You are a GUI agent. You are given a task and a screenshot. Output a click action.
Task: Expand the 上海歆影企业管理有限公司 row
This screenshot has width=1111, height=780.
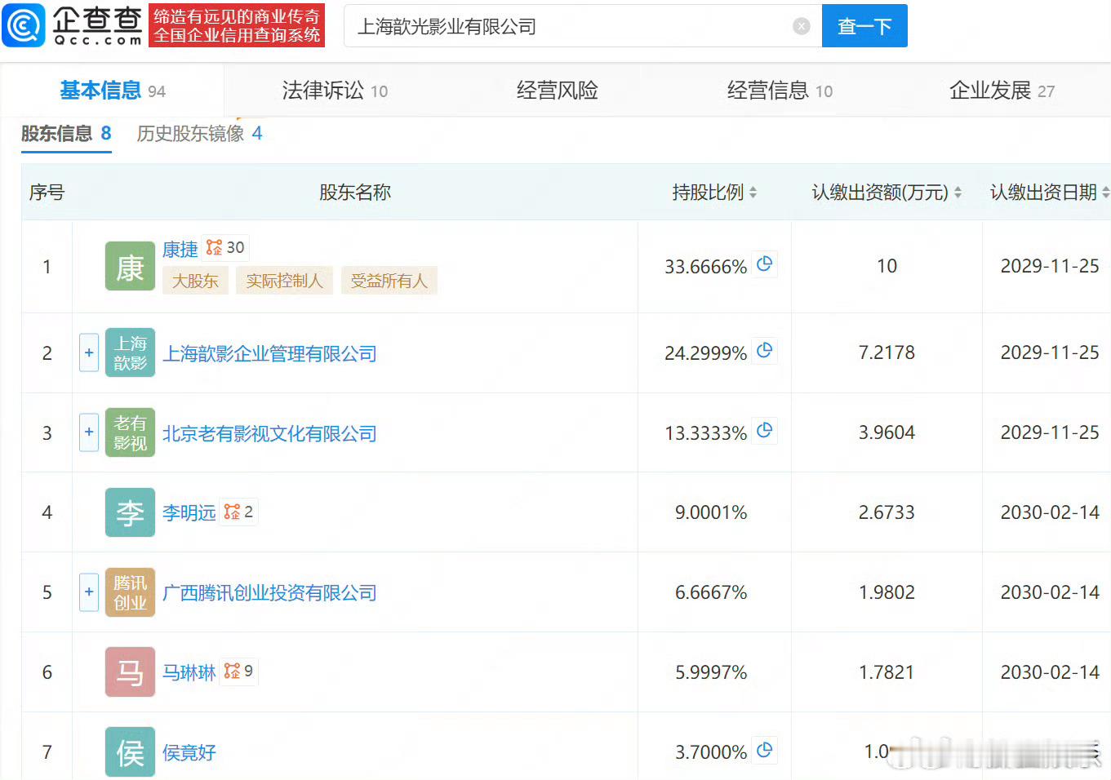point(89,352)
